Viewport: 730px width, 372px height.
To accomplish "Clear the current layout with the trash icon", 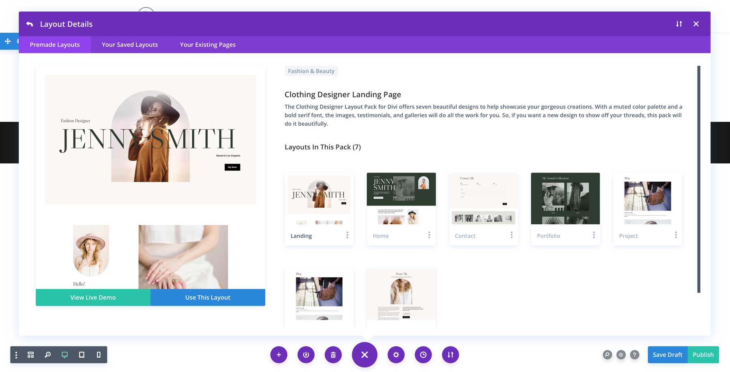I will (x=333, y=355).
